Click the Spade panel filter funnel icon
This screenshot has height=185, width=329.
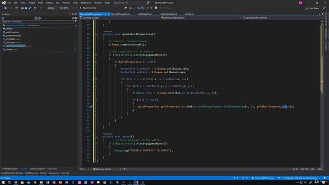(76, 22)
